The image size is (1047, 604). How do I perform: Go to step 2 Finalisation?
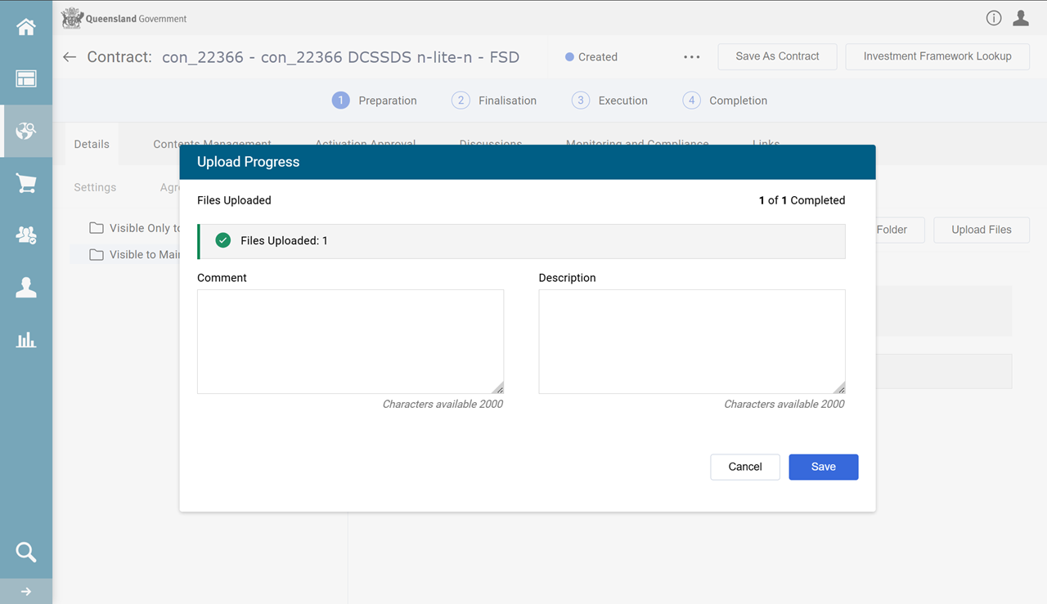click(494, 101)
